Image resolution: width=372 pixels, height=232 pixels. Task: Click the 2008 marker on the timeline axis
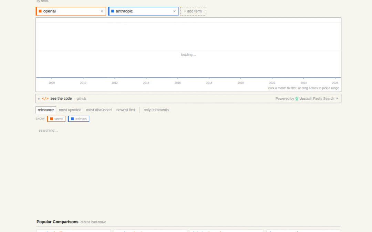pos(52,82)
